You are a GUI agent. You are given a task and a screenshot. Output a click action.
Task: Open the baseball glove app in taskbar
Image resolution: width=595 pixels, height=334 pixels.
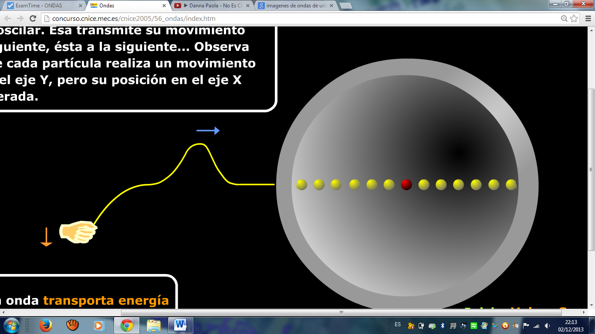tap(72, 325)
